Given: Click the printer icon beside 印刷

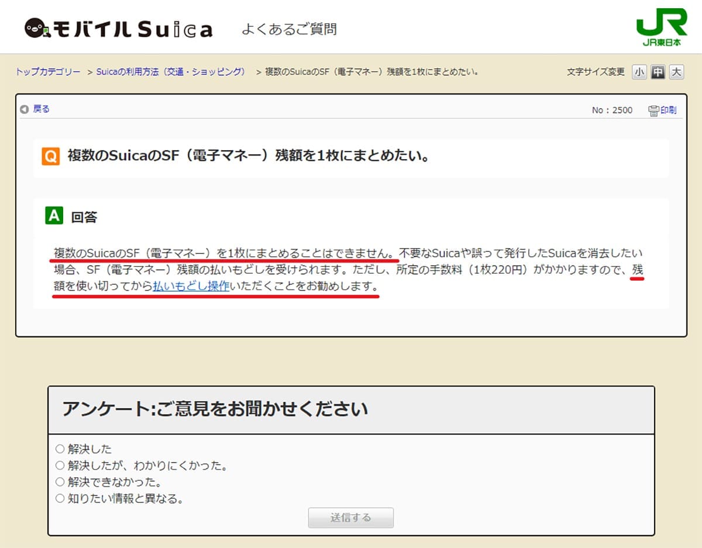Looking at the screenshot, I should [x=653, y=110].
